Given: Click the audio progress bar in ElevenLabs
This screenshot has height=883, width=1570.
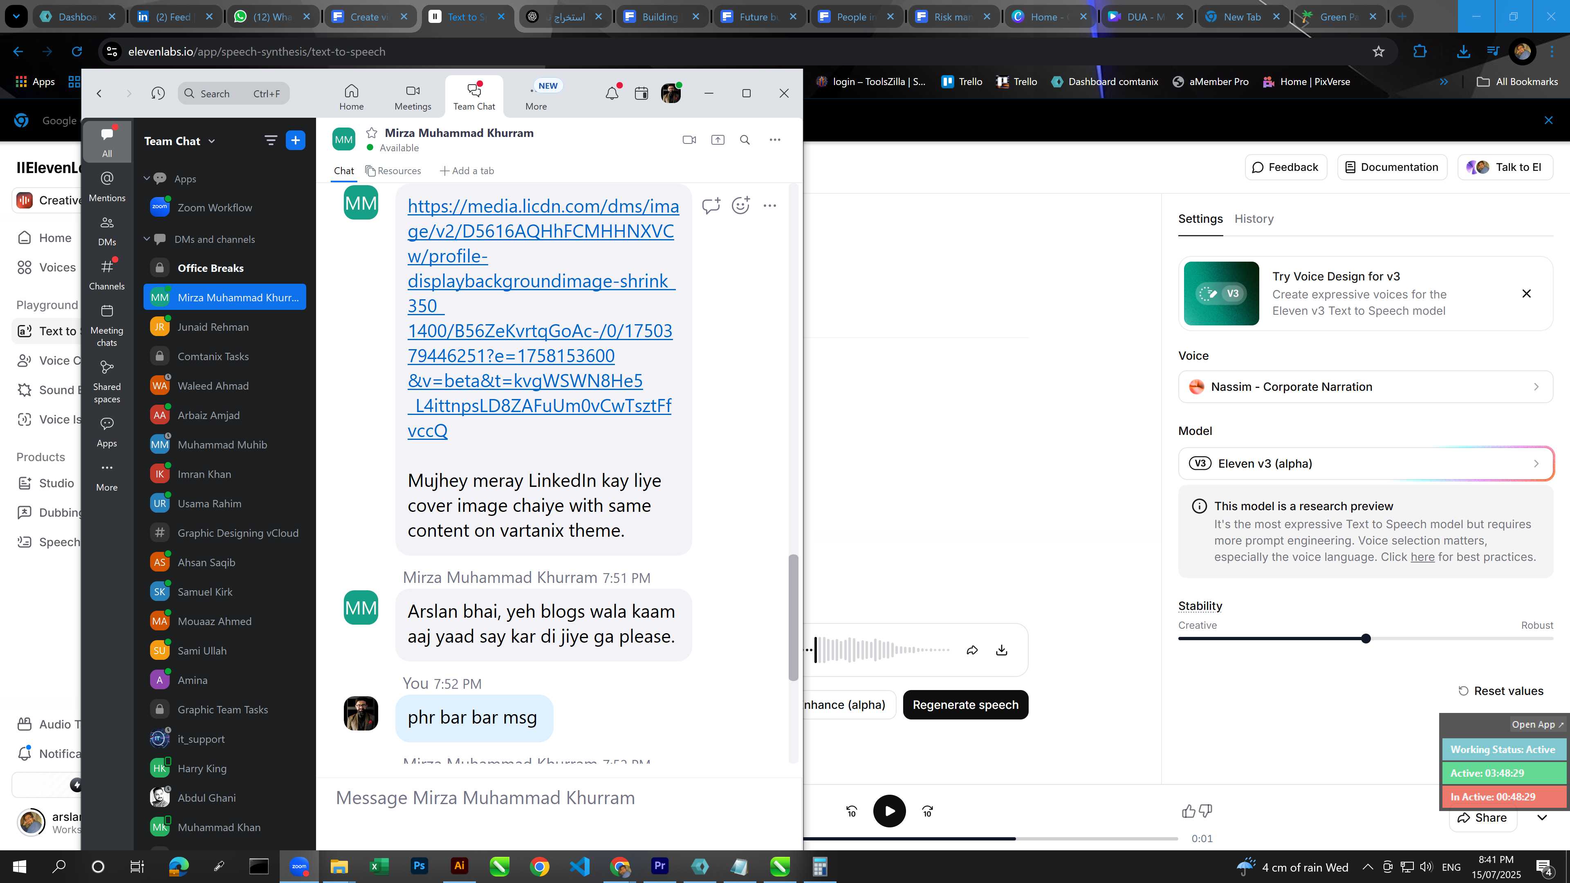Looking at the screenshot, I should [990, 838].
